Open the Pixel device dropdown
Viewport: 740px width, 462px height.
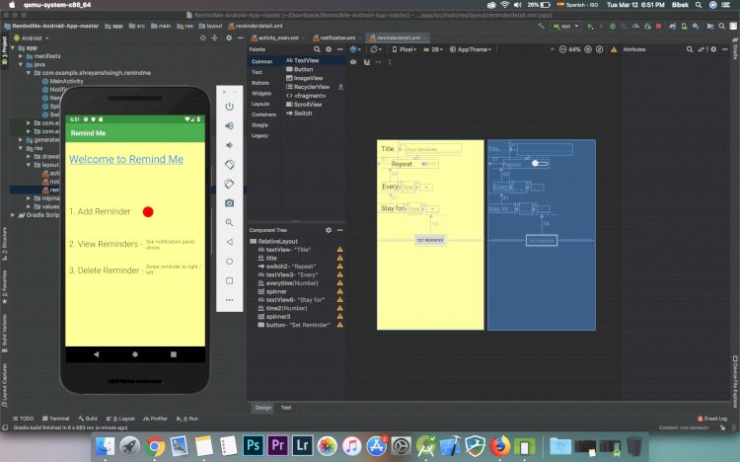pos(405,49)
